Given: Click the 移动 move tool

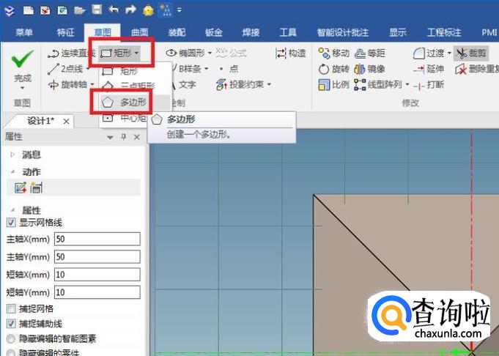Looking at the screenshot, I should [334, 53].
